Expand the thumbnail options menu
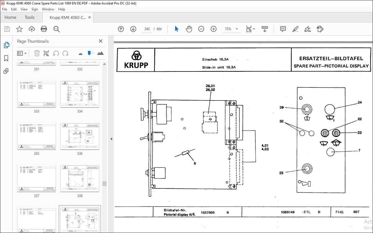The height and width of the screenshot is (233, 373). tap(22, 53)
